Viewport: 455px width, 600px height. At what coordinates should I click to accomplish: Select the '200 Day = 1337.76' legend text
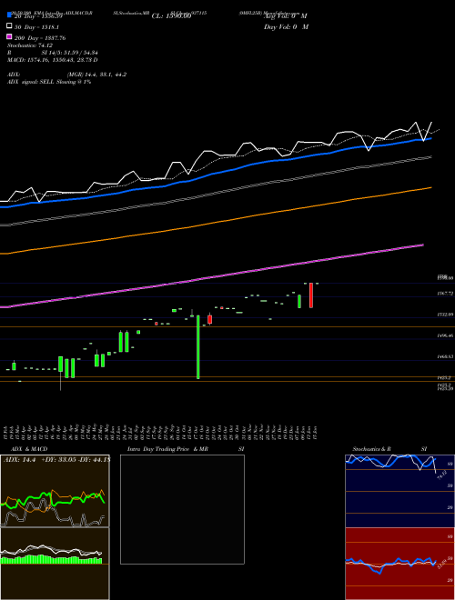(40, 38)
